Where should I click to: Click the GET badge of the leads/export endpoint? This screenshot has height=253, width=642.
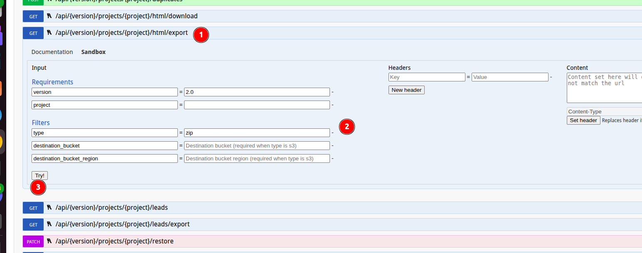pyautogui.click(x=33, y=225)
